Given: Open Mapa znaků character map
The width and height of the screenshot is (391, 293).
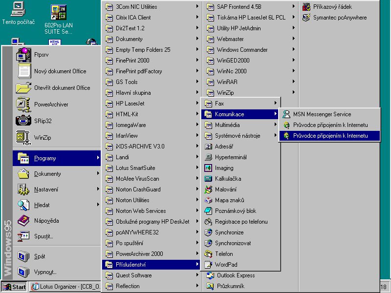Looking at the screenshot, I should pos(240,200).
